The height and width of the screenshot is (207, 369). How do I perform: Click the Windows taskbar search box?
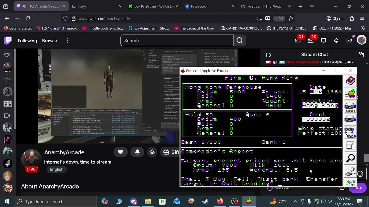[55, 202]
